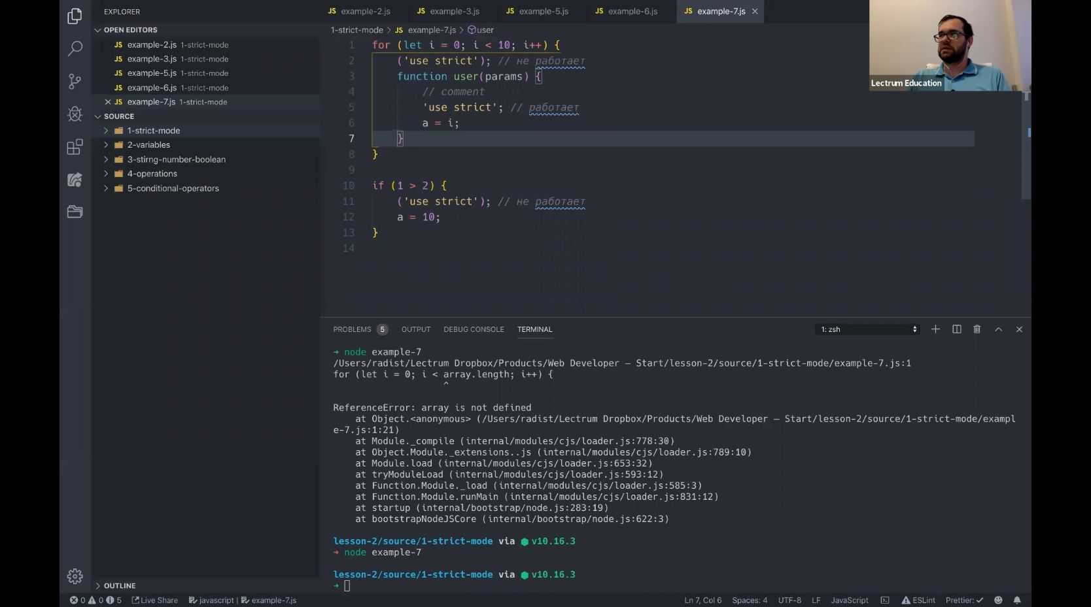Click the terminal prompt input cursor
Viewport: 1091px width, 607px height.
point(347,586)
